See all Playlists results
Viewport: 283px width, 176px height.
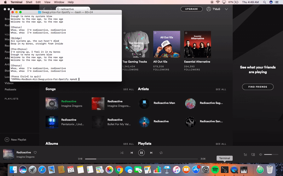click(221, 144)
